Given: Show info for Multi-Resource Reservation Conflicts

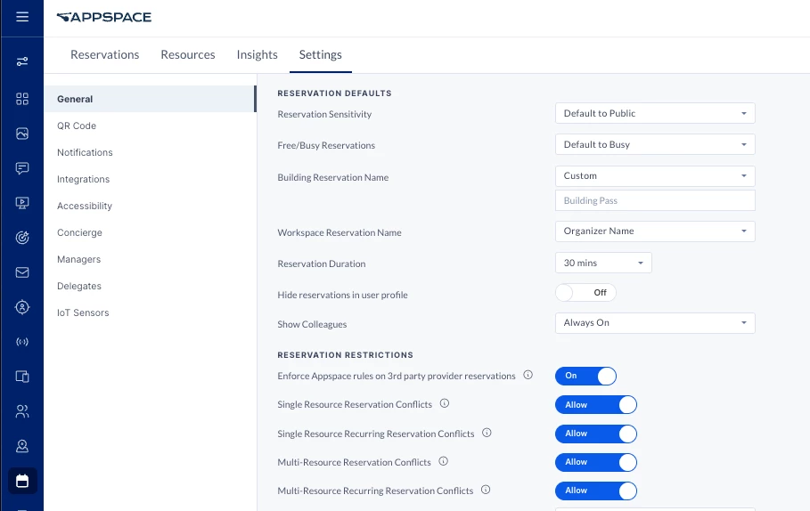Looking at the screenshot, I should (x=443, y=461).
